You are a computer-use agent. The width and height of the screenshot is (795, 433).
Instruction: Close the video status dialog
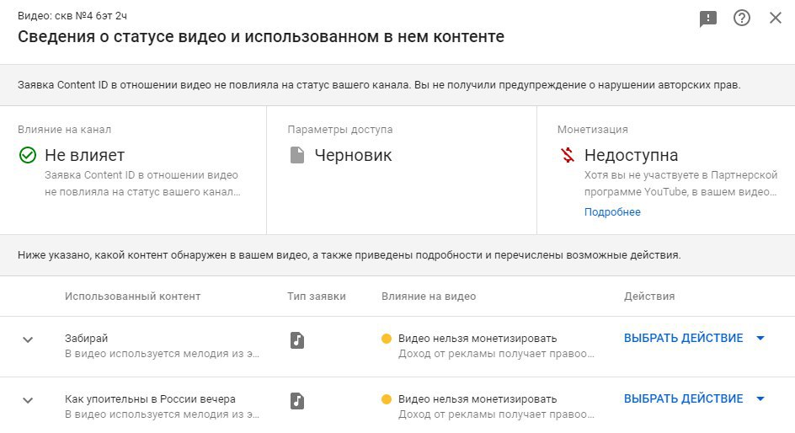tap(776, 19)
